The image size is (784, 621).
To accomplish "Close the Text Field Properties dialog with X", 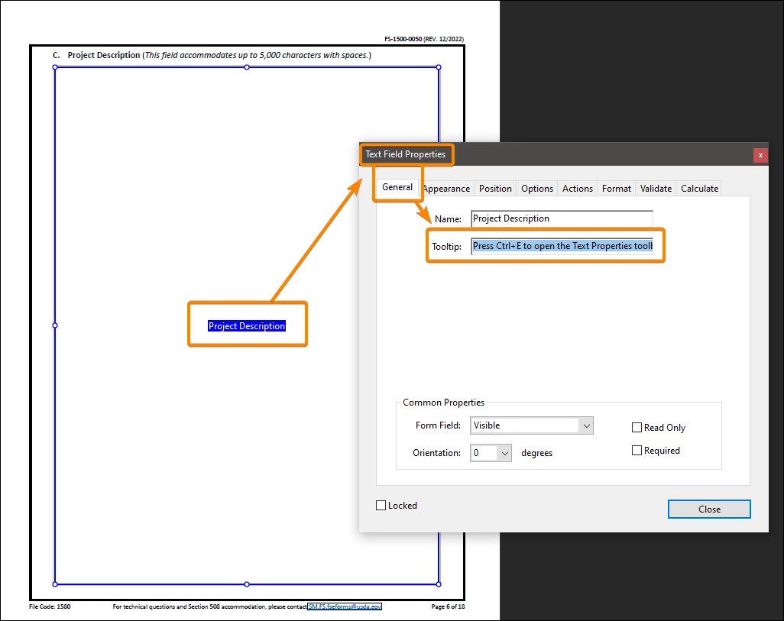I will coord(760,155).
